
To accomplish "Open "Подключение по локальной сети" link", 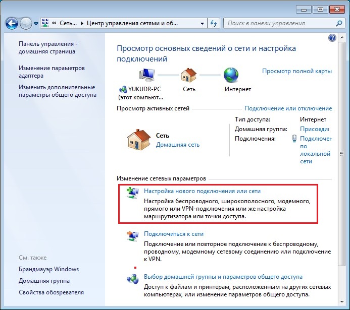I will click(316, 150).
